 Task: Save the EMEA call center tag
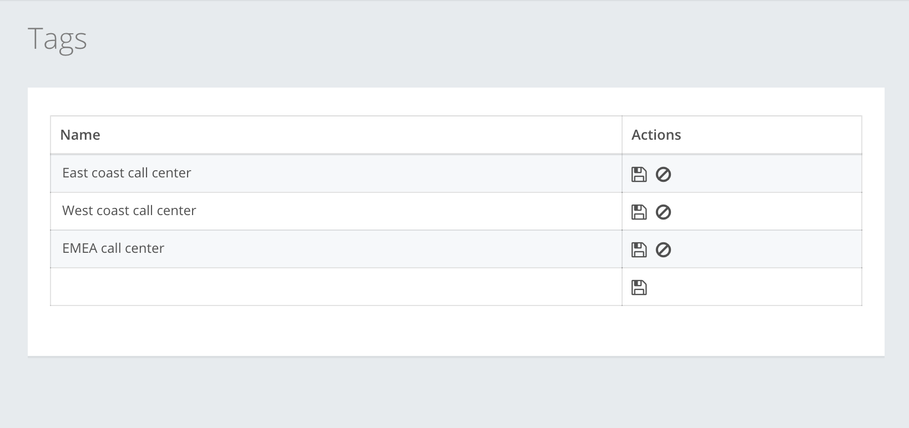pyautogui.click(x=639, y=250)
